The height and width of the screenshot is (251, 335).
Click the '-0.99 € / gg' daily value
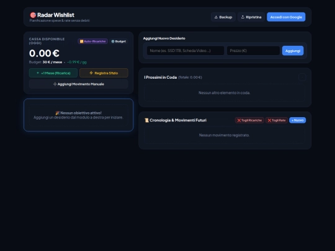pos(77,62)
